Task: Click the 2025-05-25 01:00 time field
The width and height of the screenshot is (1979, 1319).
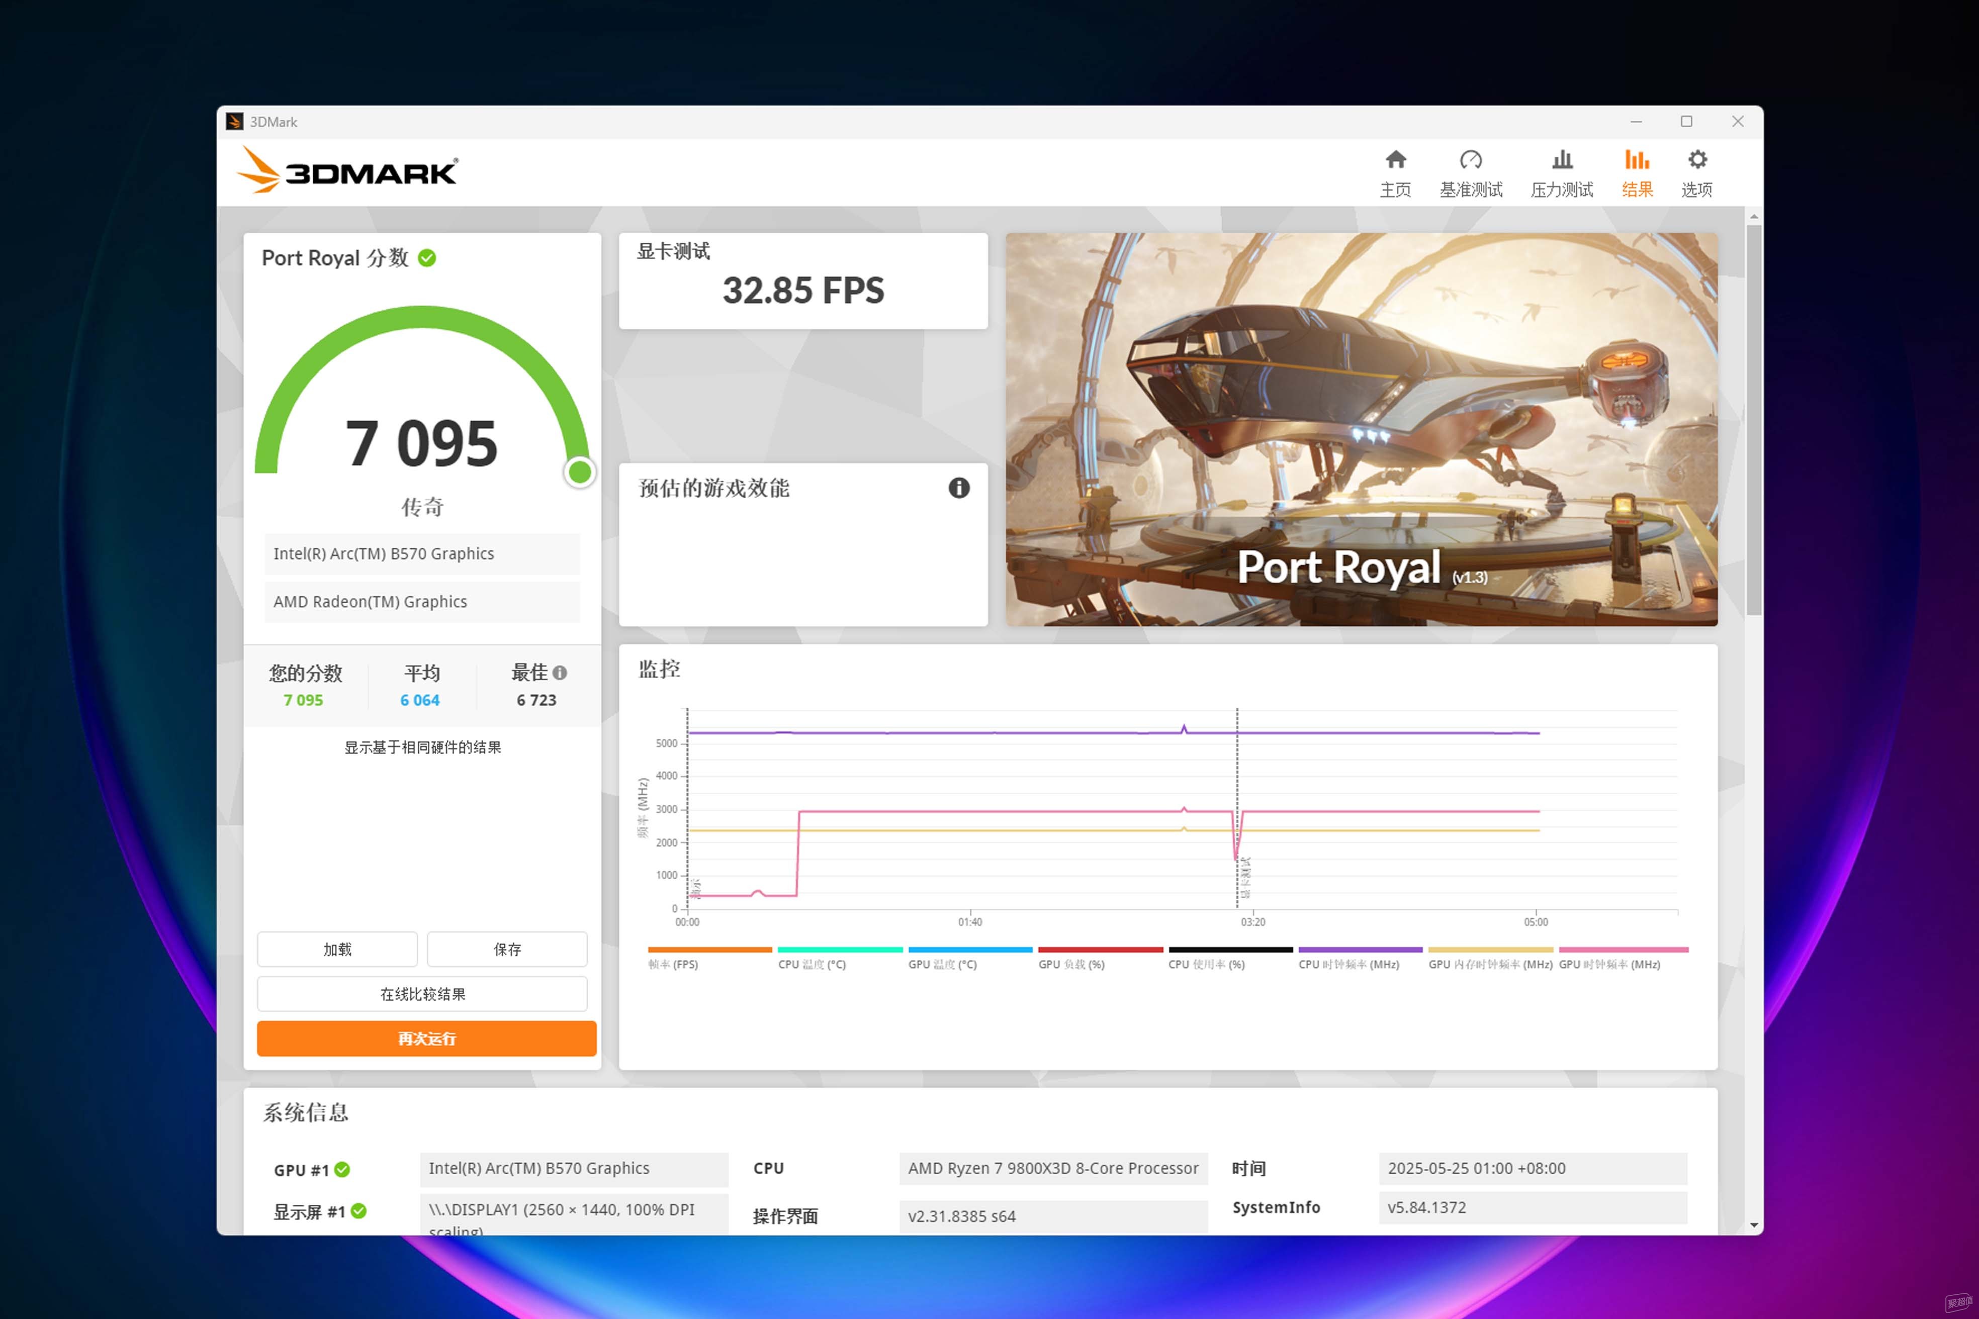Action: click(x=1533, y=1168)
